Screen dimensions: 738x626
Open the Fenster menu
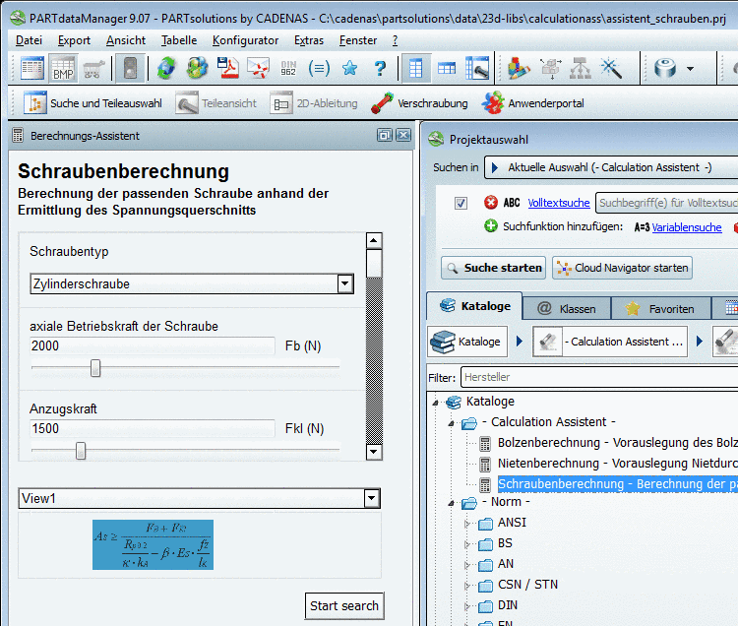point(358,40)
